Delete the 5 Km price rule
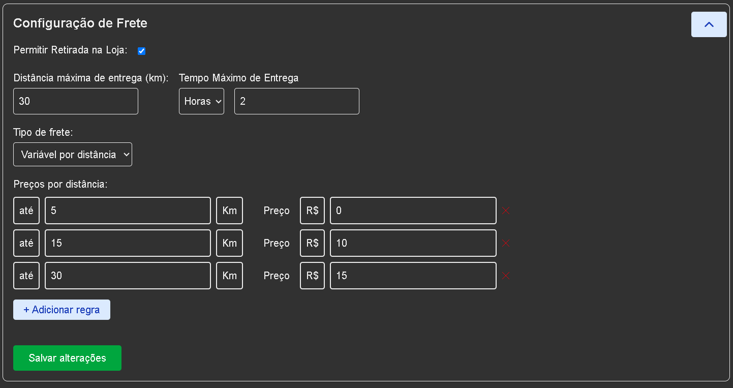 click(506, 210)
